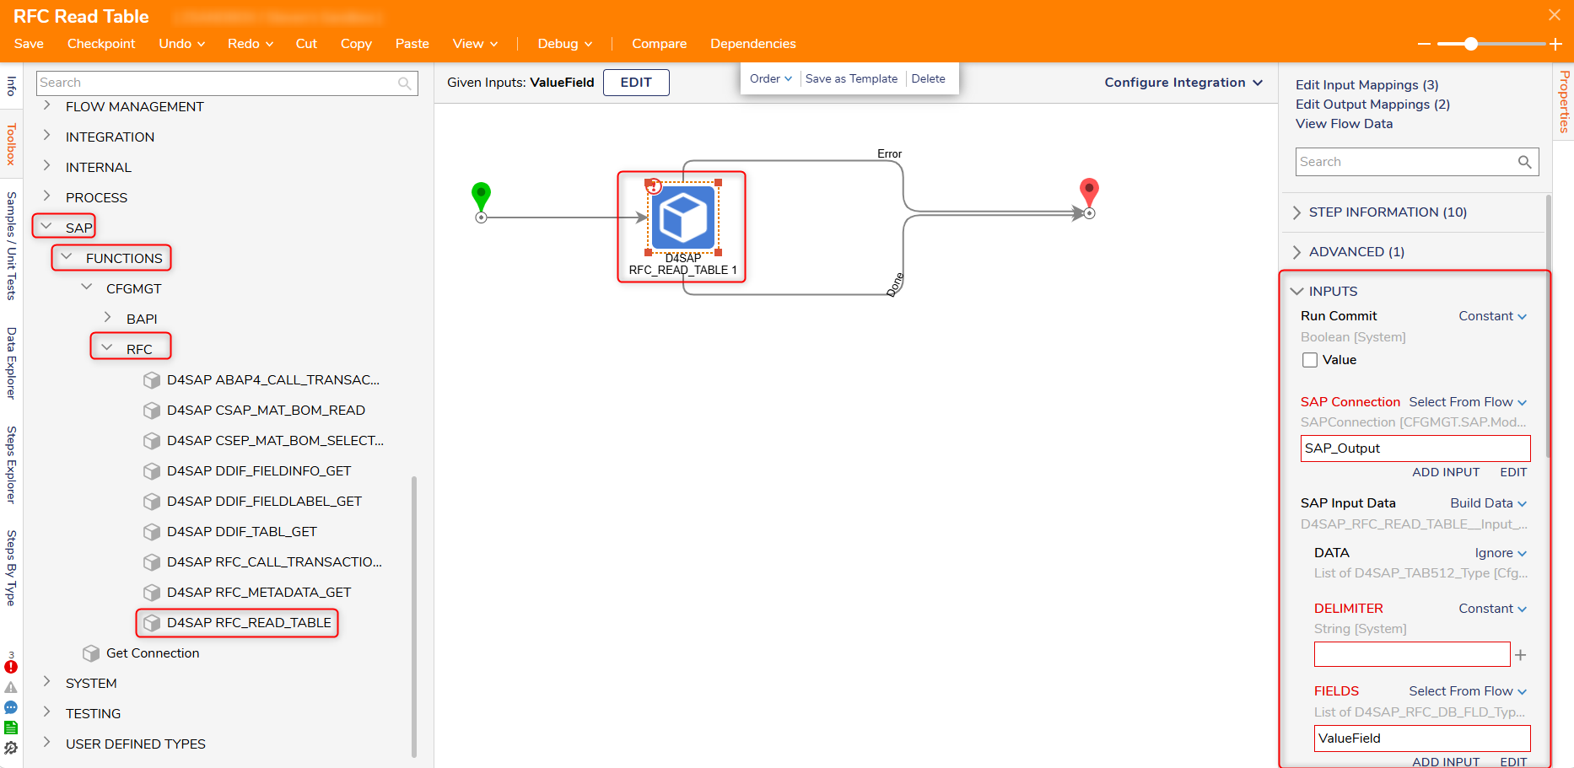Select D4SAP DDIF_FIELDINFO_GET cube icon

coord(152,471)
